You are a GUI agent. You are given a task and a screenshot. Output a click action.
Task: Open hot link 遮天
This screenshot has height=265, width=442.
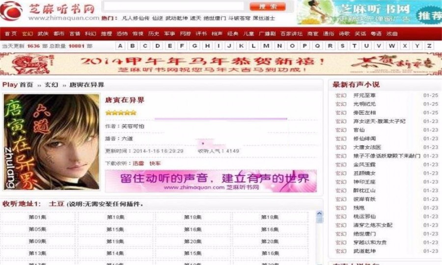pos(195,18)
